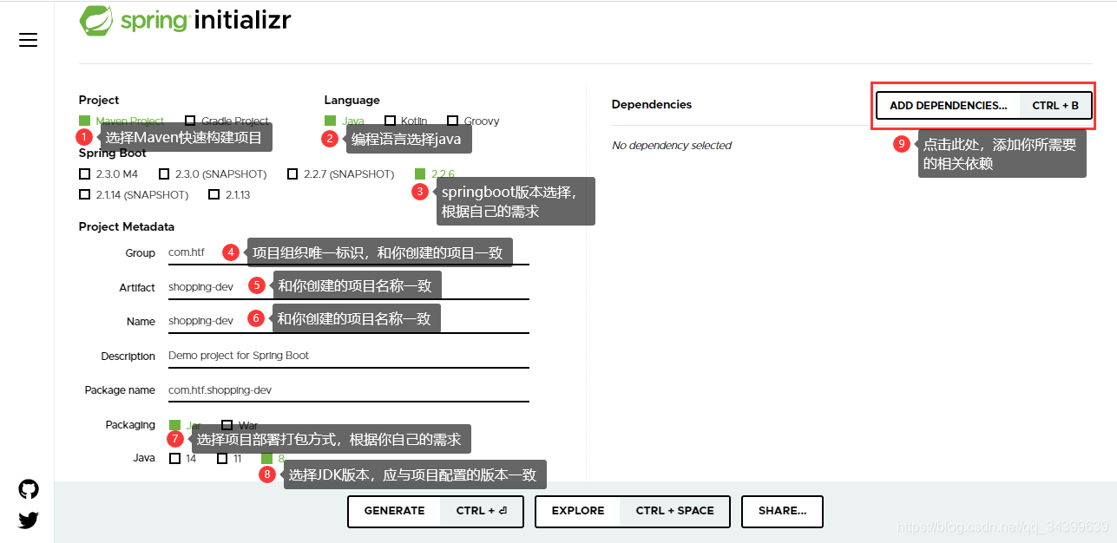Edit the Package name field

(347, 390)
